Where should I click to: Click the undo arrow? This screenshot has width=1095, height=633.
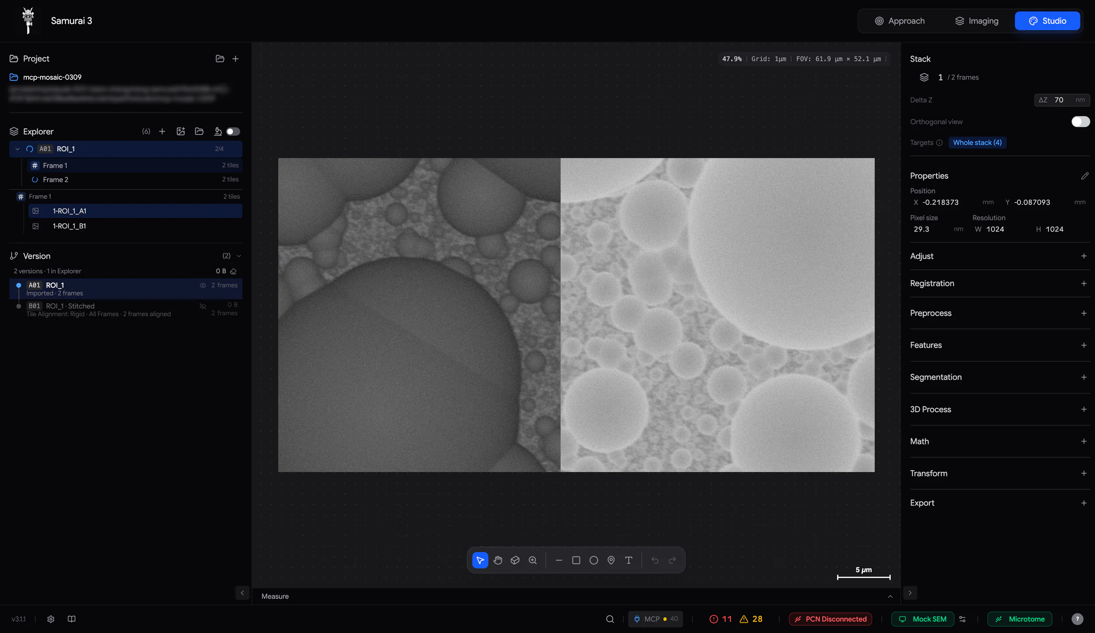(655, 560)
